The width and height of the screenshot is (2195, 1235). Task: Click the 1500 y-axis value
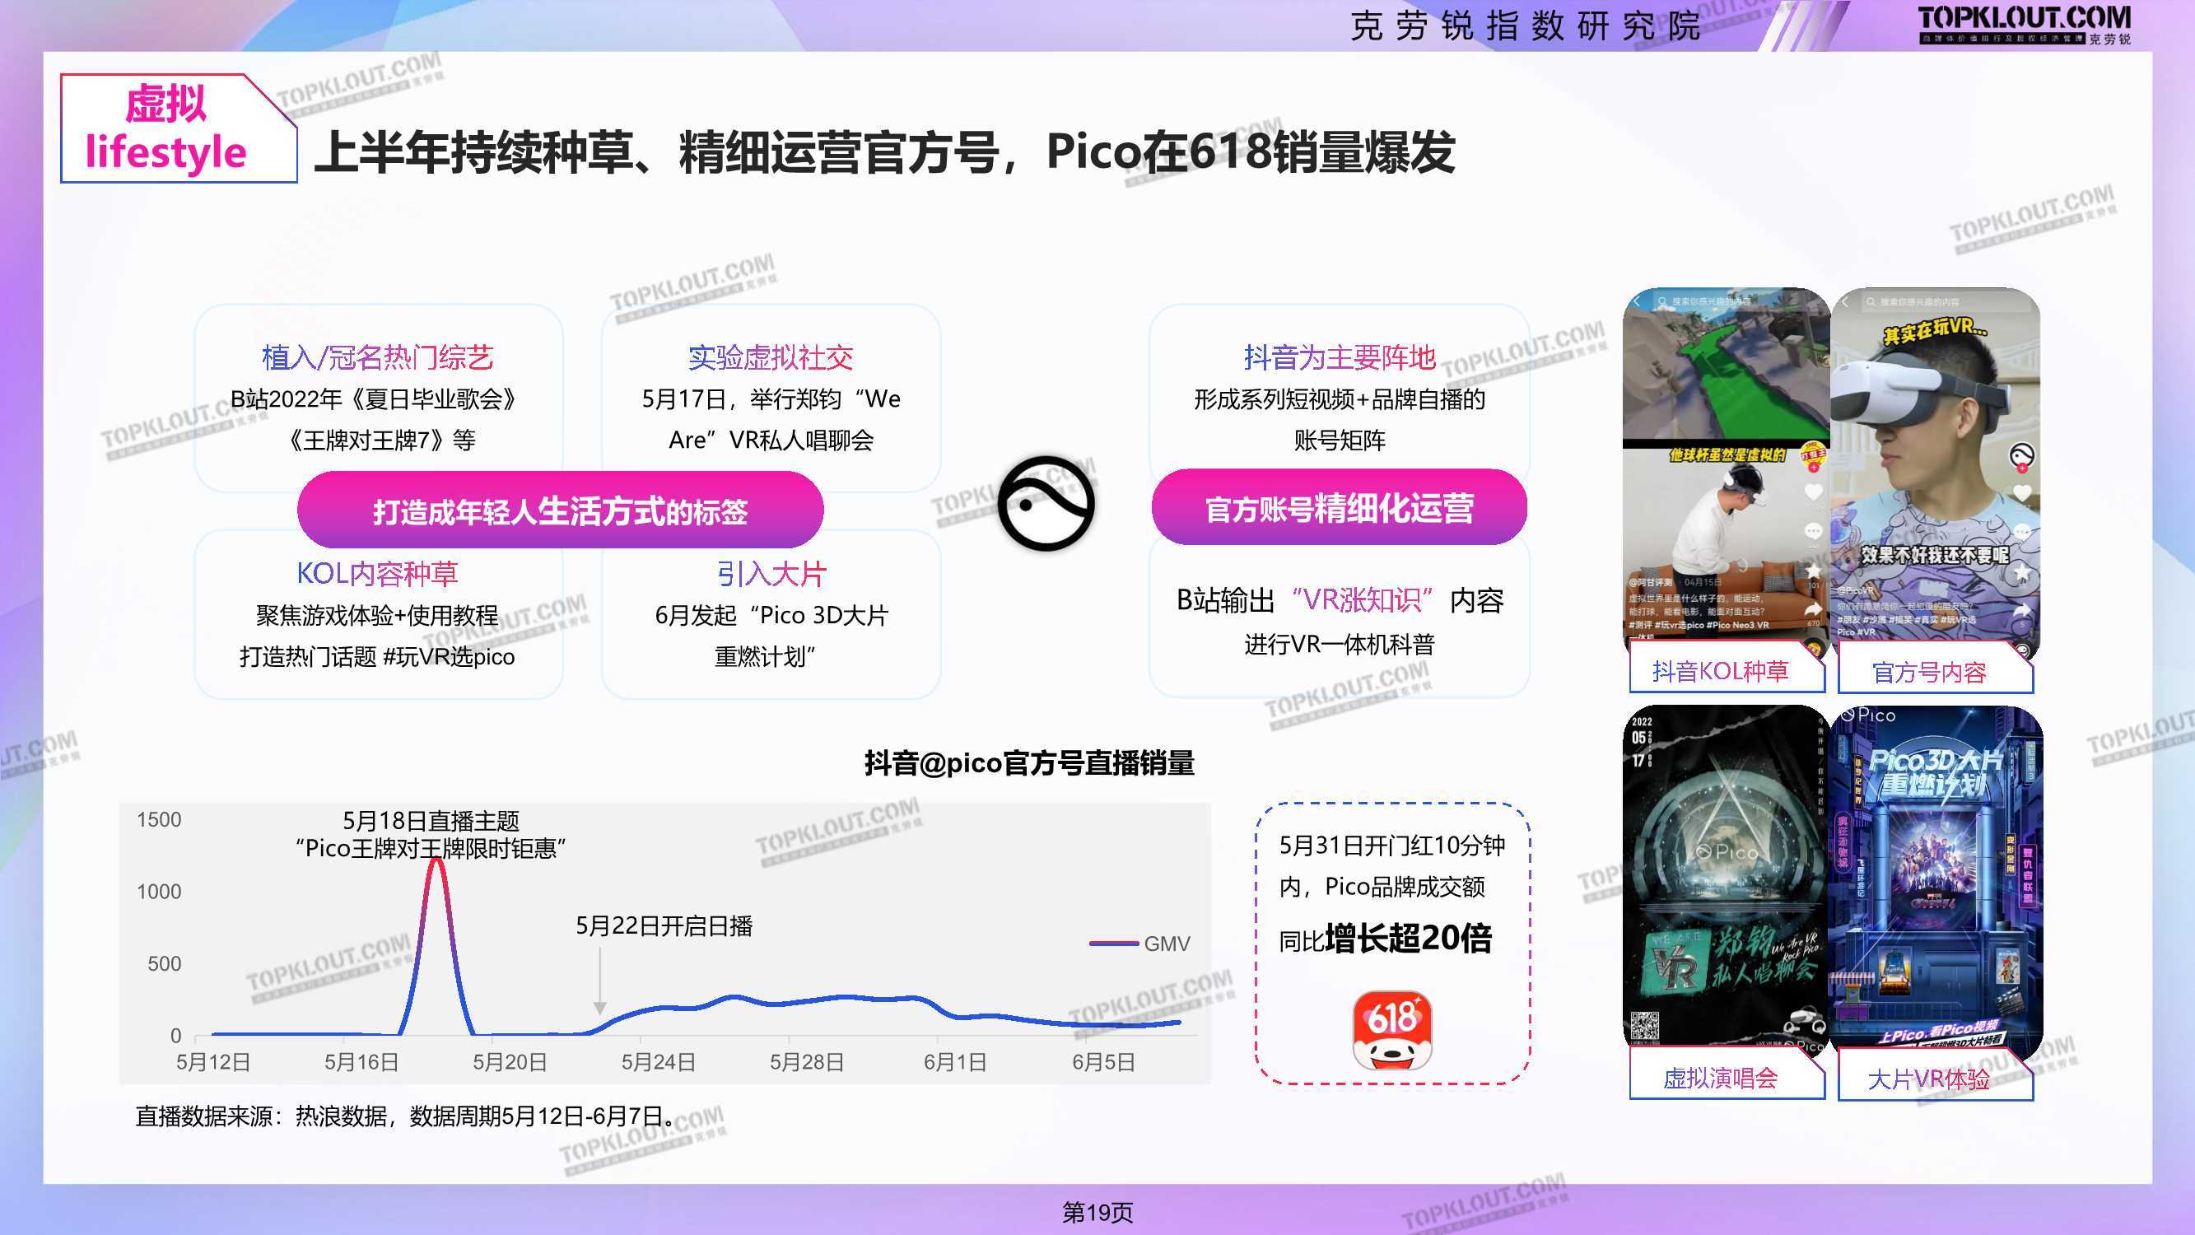click(160, 819)
